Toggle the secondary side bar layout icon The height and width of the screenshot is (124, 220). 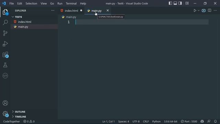(180, 3)
